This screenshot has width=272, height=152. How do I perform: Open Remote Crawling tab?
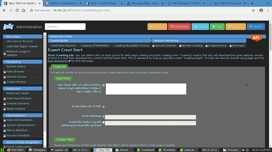[191, 46]
